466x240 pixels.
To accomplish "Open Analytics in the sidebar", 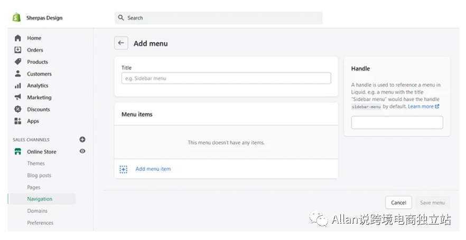I will click(x=38, y=85).
